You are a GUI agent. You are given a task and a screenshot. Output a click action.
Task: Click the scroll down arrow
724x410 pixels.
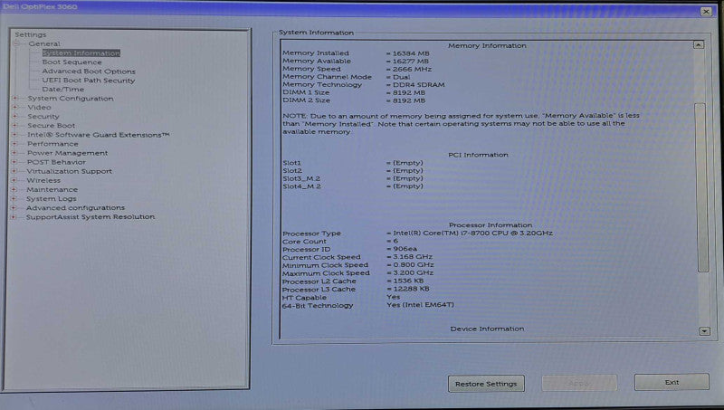tap(704, 331)
